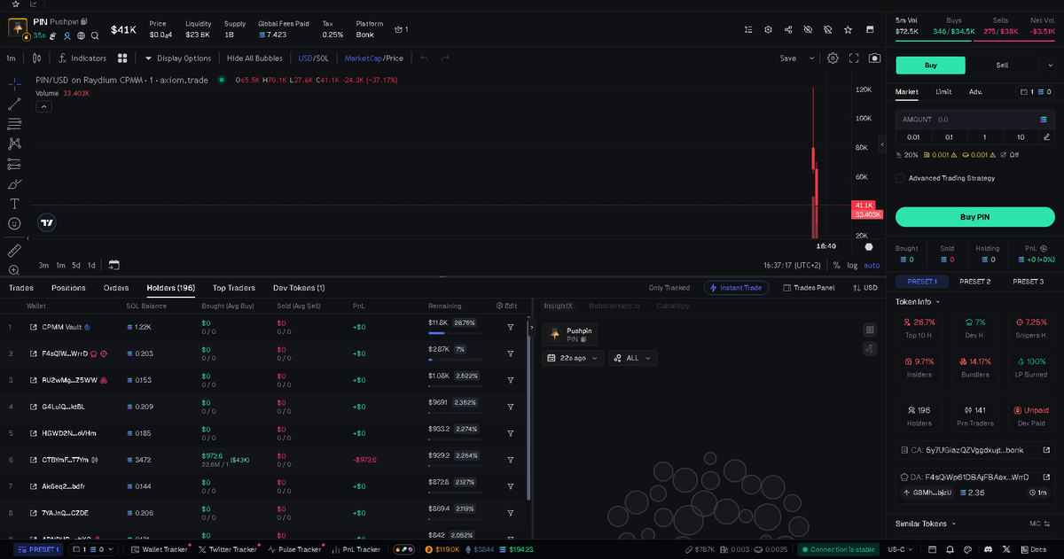Select the crosshair cursor drawing tool

[14, 84]
